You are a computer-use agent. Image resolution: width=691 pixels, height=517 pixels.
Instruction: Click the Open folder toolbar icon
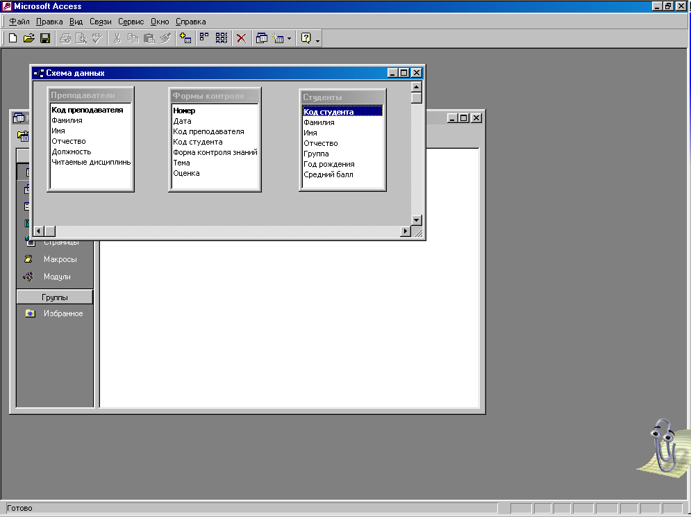(28, 38)
